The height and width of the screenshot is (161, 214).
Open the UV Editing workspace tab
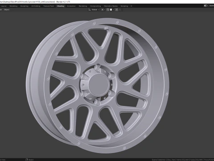36,6
